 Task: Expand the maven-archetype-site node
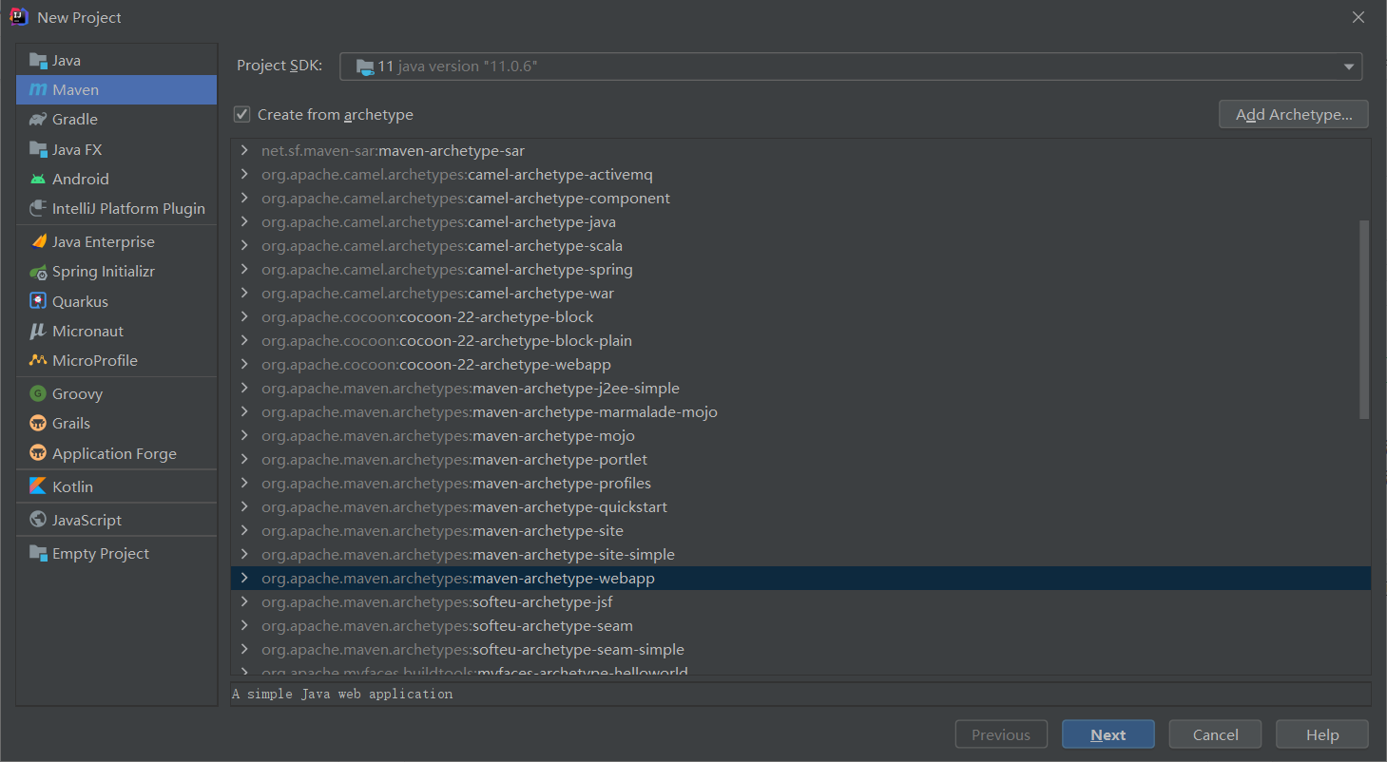click(244, 530)
